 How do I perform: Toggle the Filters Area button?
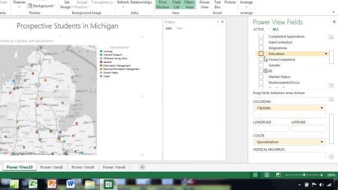tap(189, 5)
